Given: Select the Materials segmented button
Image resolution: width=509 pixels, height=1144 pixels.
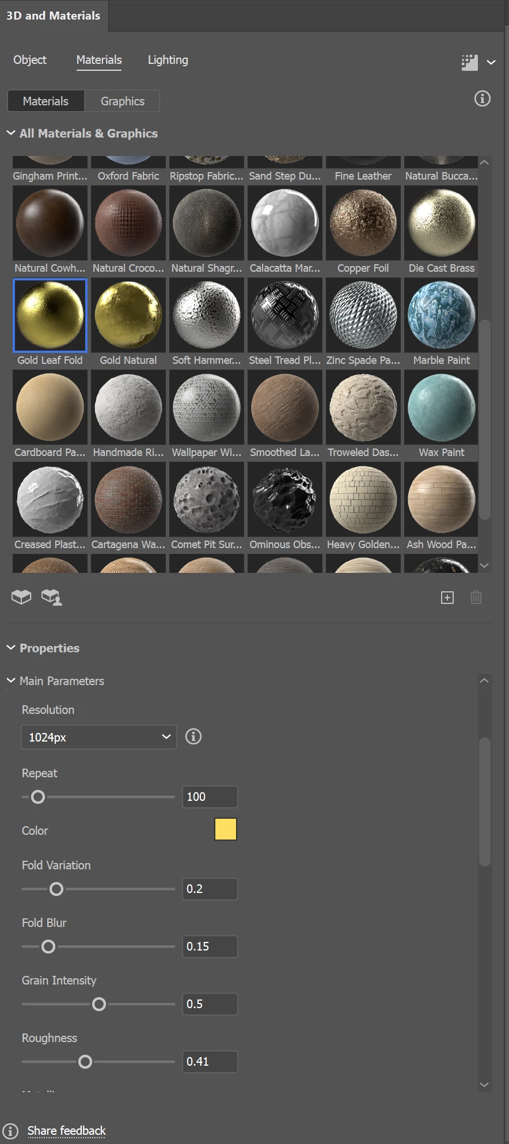Looking at the screenshot, I should pyautogui.click(x=45, y=101).
